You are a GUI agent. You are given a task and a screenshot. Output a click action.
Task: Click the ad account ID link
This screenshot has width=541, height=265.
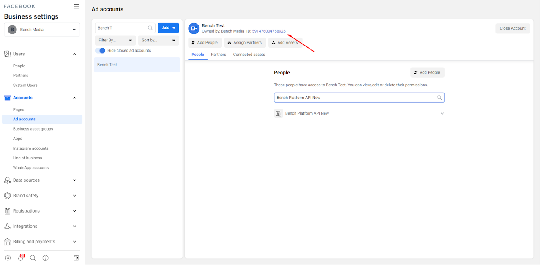269,31
